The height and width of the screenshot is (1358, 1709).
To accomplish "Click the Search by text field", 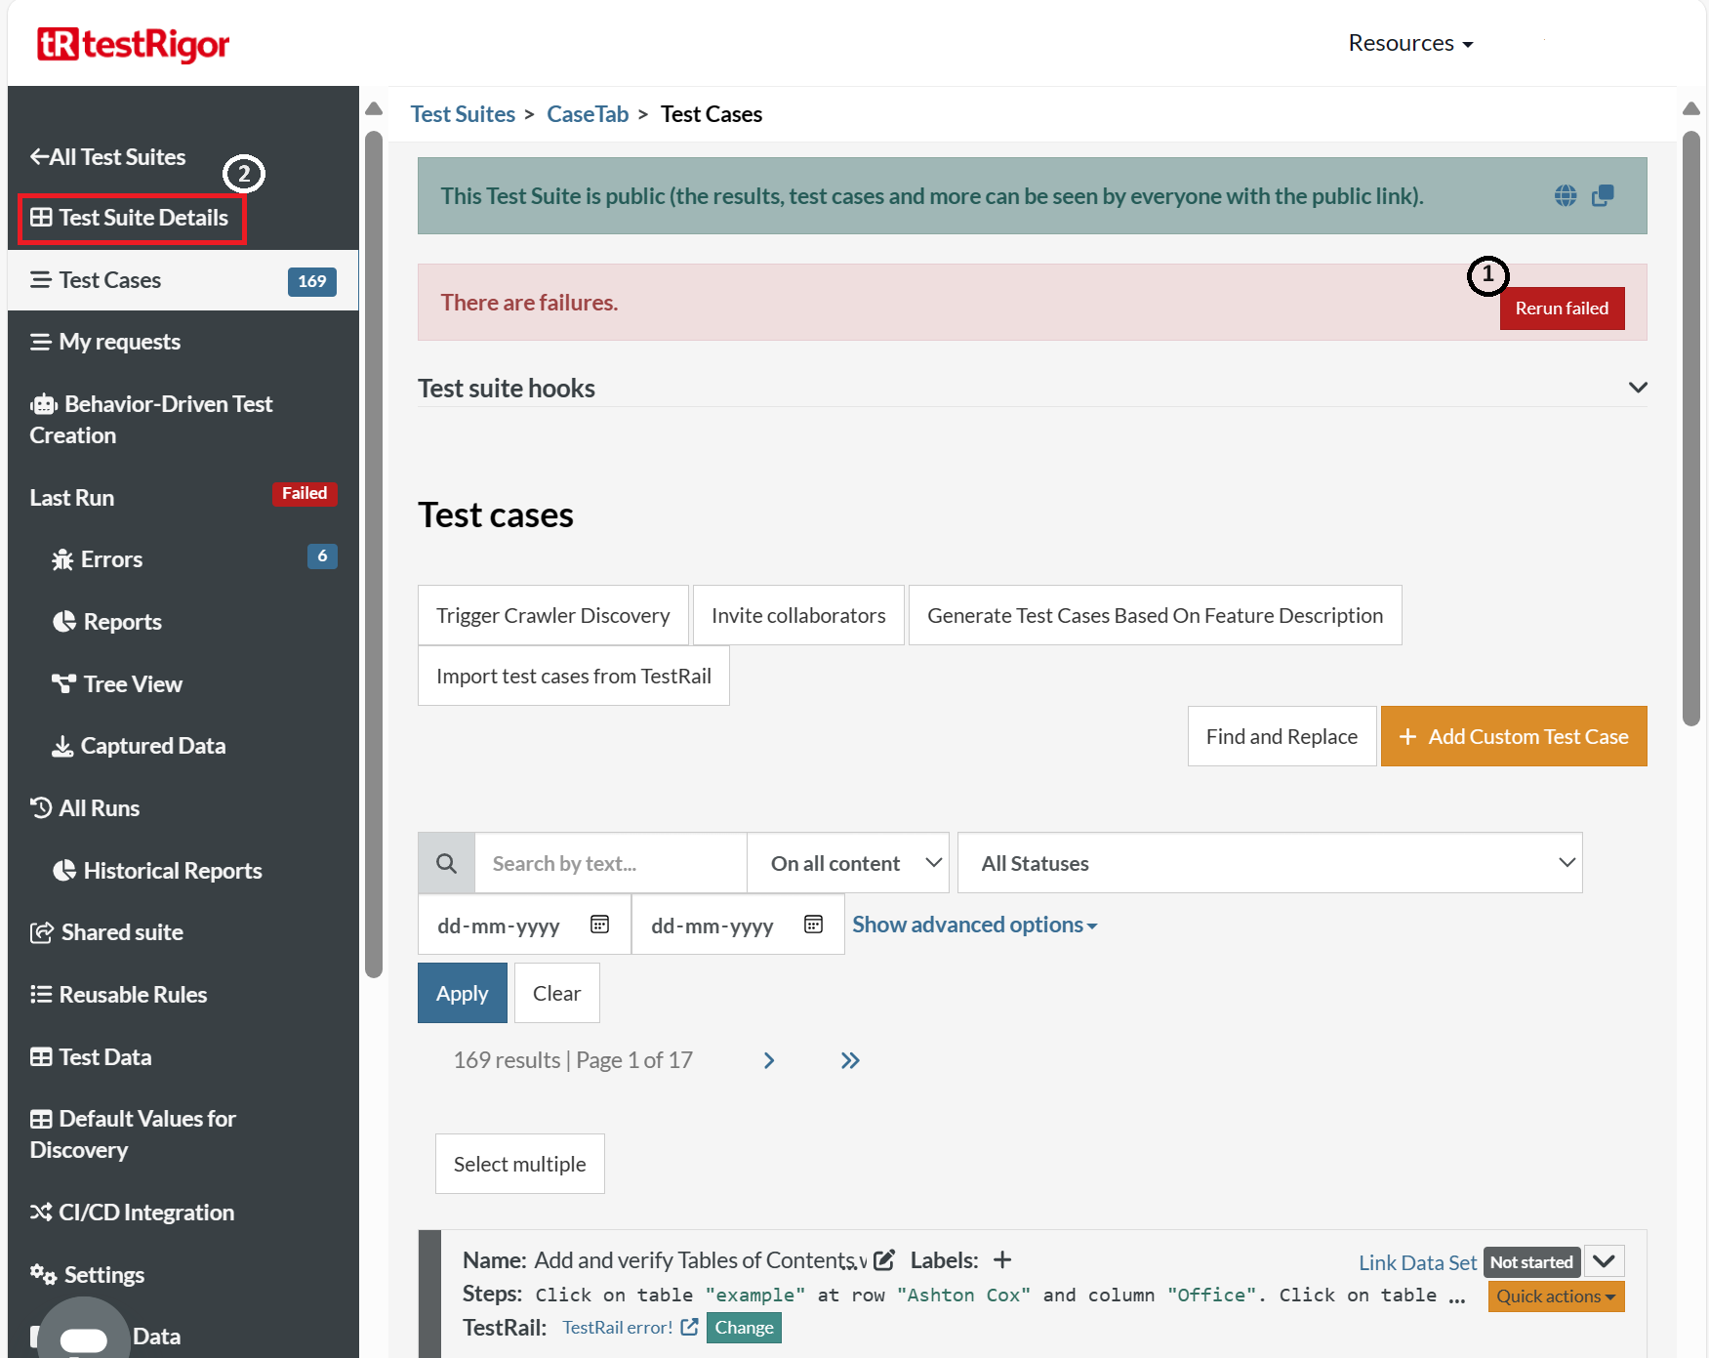I will coord(610,863).
